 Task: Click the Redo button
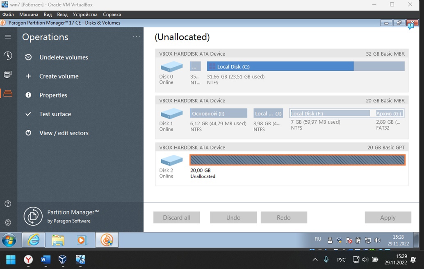tap(284, 217)
